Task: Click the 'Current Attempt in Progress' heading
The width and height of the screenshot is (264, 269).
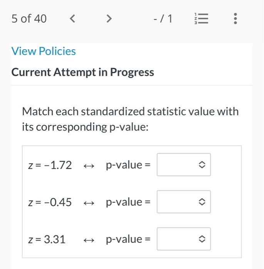Action: coord(82,72)
